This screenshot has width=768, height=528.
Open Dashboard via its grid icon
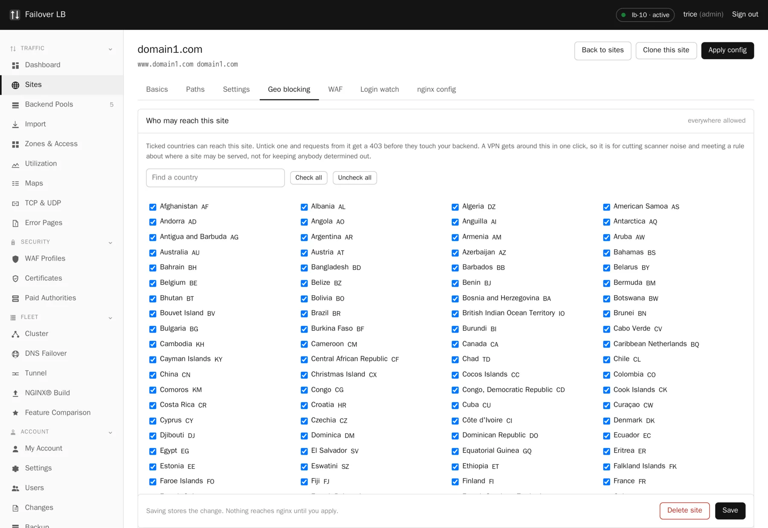(15, 65)
